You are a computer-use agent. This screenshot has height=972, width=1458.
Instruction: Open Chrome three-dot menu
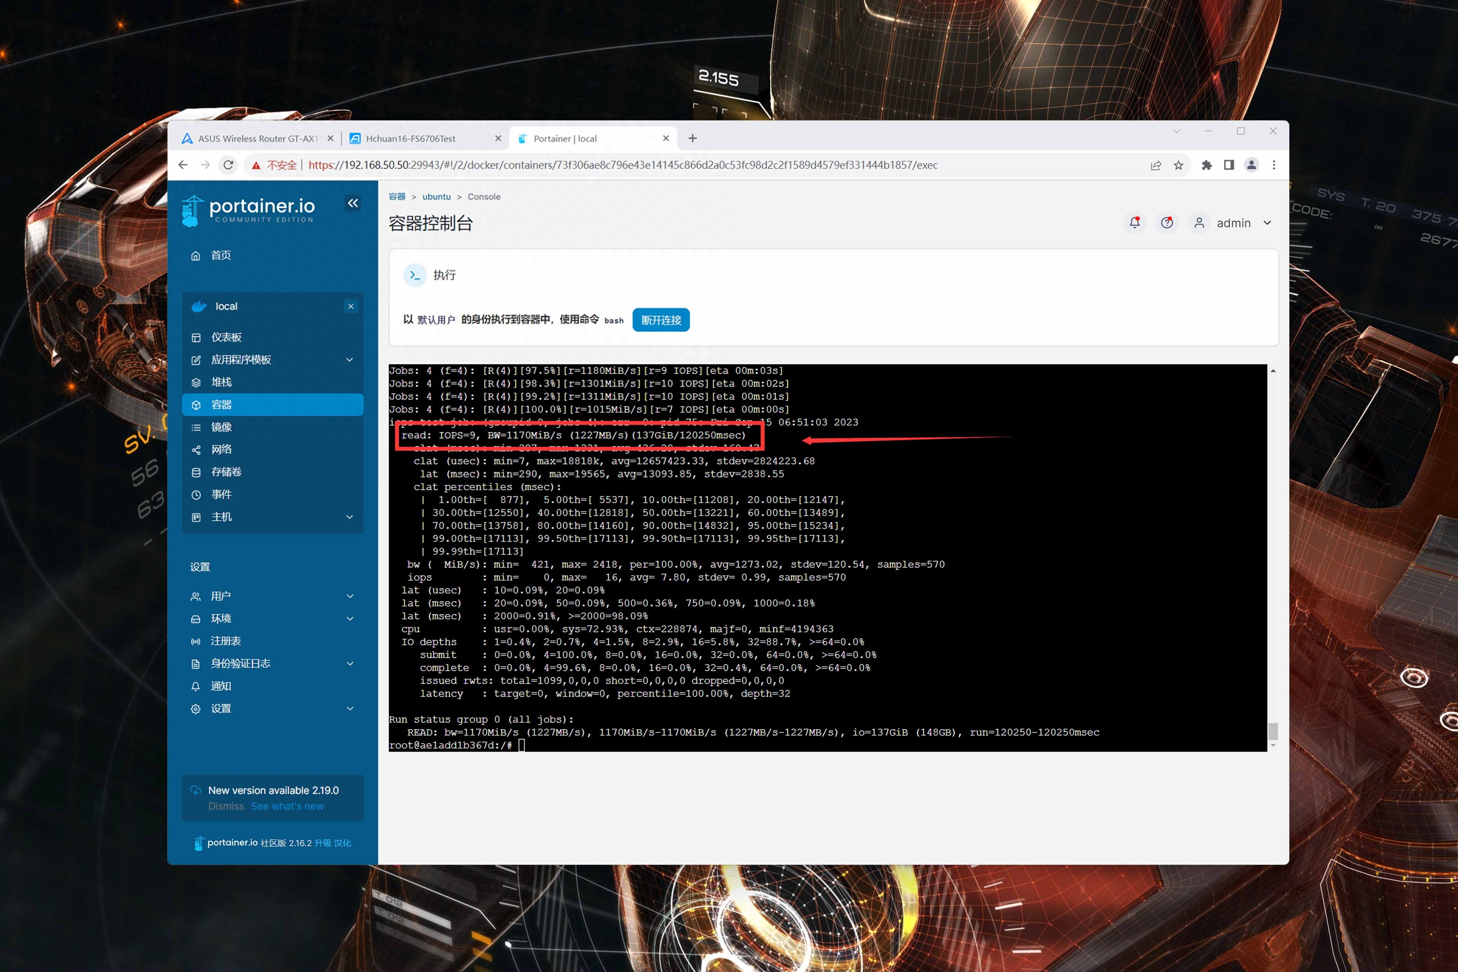[1274, 165]
